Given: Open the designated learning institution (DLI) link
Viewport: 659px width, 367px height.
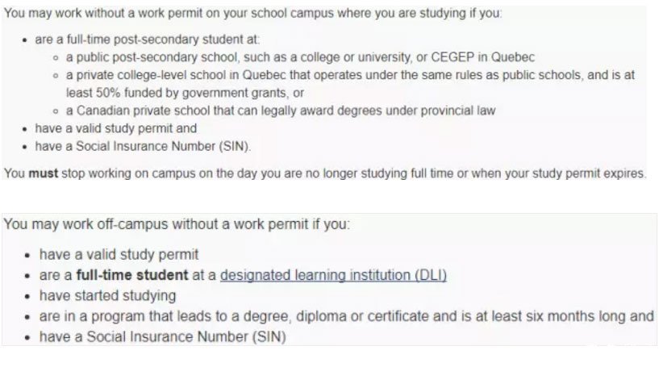Looking at the screenshot, I should pyautogui.click(x=333, y=275).
